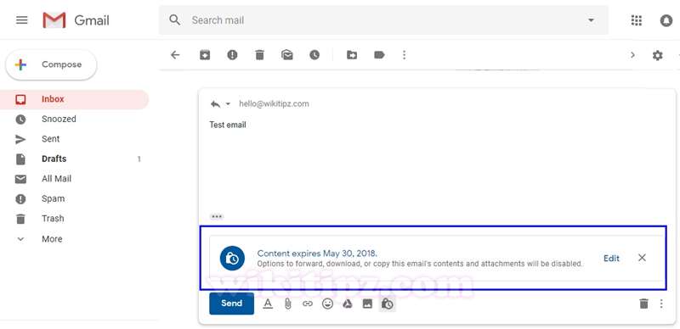680x329 pixels.
Task: Delete the conversation with trash icon
Action: pos(259,55)
